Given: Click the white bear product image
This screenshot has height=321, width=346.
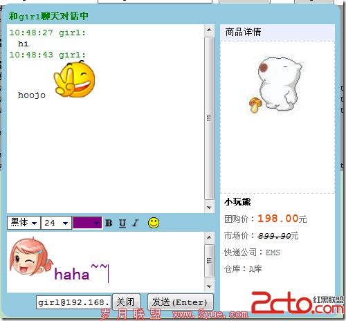Looking at the screenshot, I should click(275, 84).
